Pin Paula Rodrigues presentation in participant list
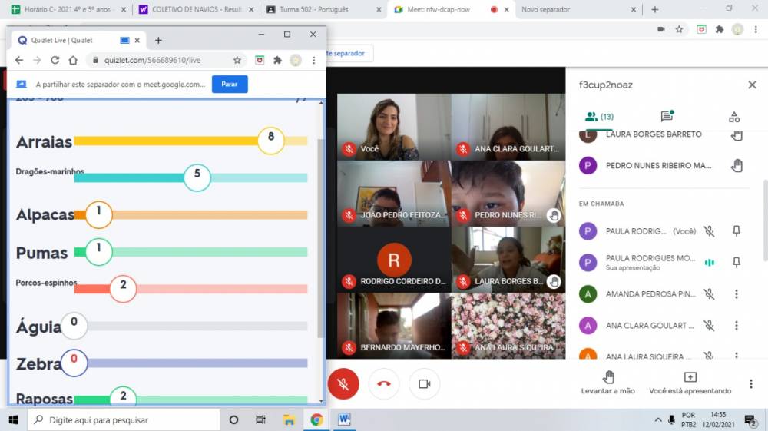The image size is (768, 431). click(x=736, y=263)
